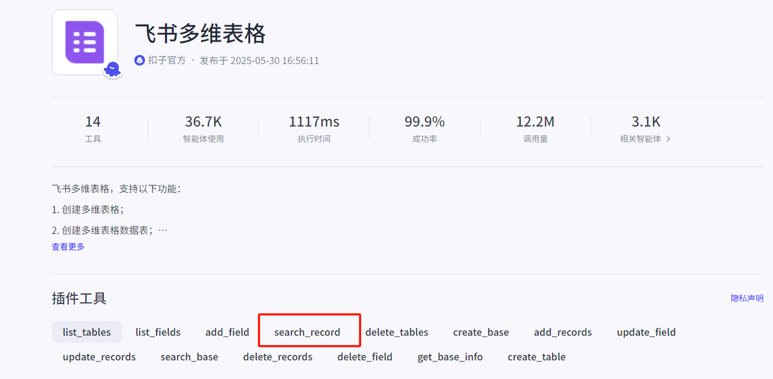Screen dimensions: 773x379
Task: Choose the delete_tables tool tab
Action: click(397, 332)
